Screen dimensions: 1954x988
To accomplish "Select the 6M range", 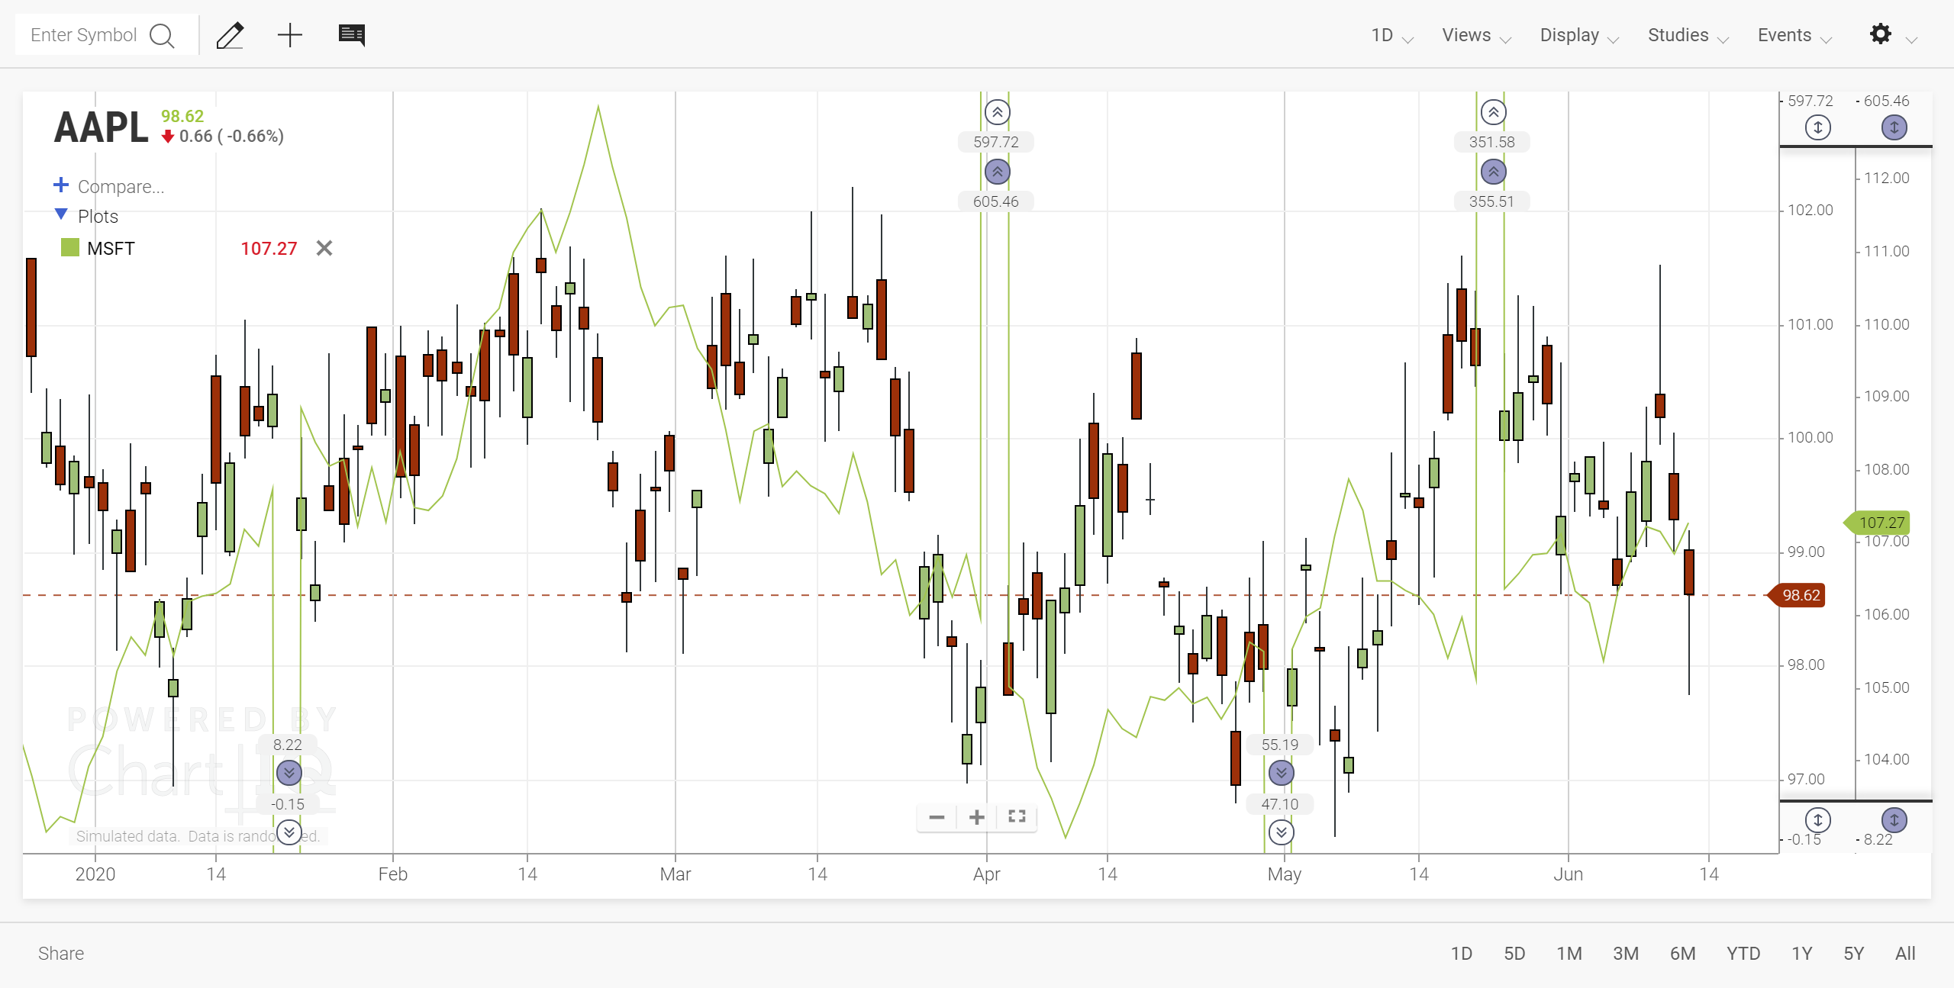I will pyautogui.click(x=1683, y=954).
